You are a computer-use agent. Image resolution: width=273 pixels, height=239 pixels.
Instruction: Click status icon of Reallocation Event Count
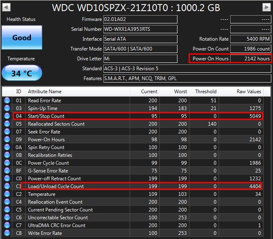[7, 202]
